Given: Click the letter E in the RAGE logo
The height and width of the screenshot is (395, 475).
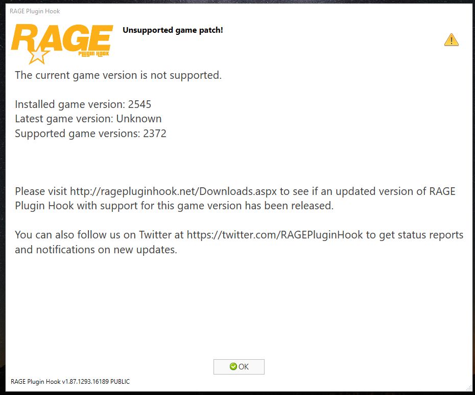Looking at the screenshot, I should (102, 38).
